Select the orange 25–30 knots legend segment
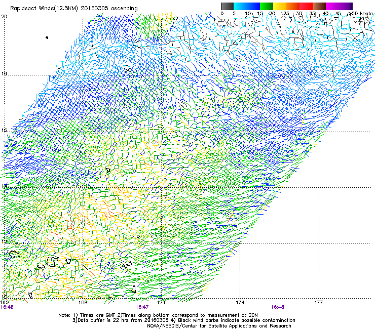The height and width of the screenshot is (329, 375). pos(293,6)
